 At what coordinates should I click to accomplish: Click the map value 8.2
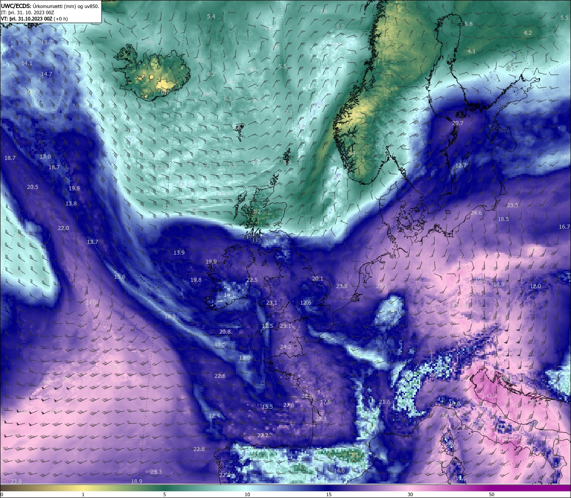[x=200, y=60]
